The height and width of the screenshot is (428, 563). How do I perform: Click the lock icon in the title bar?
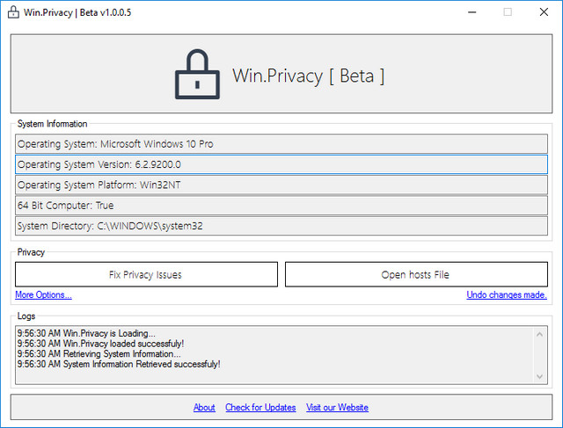(x=13, y=12)
